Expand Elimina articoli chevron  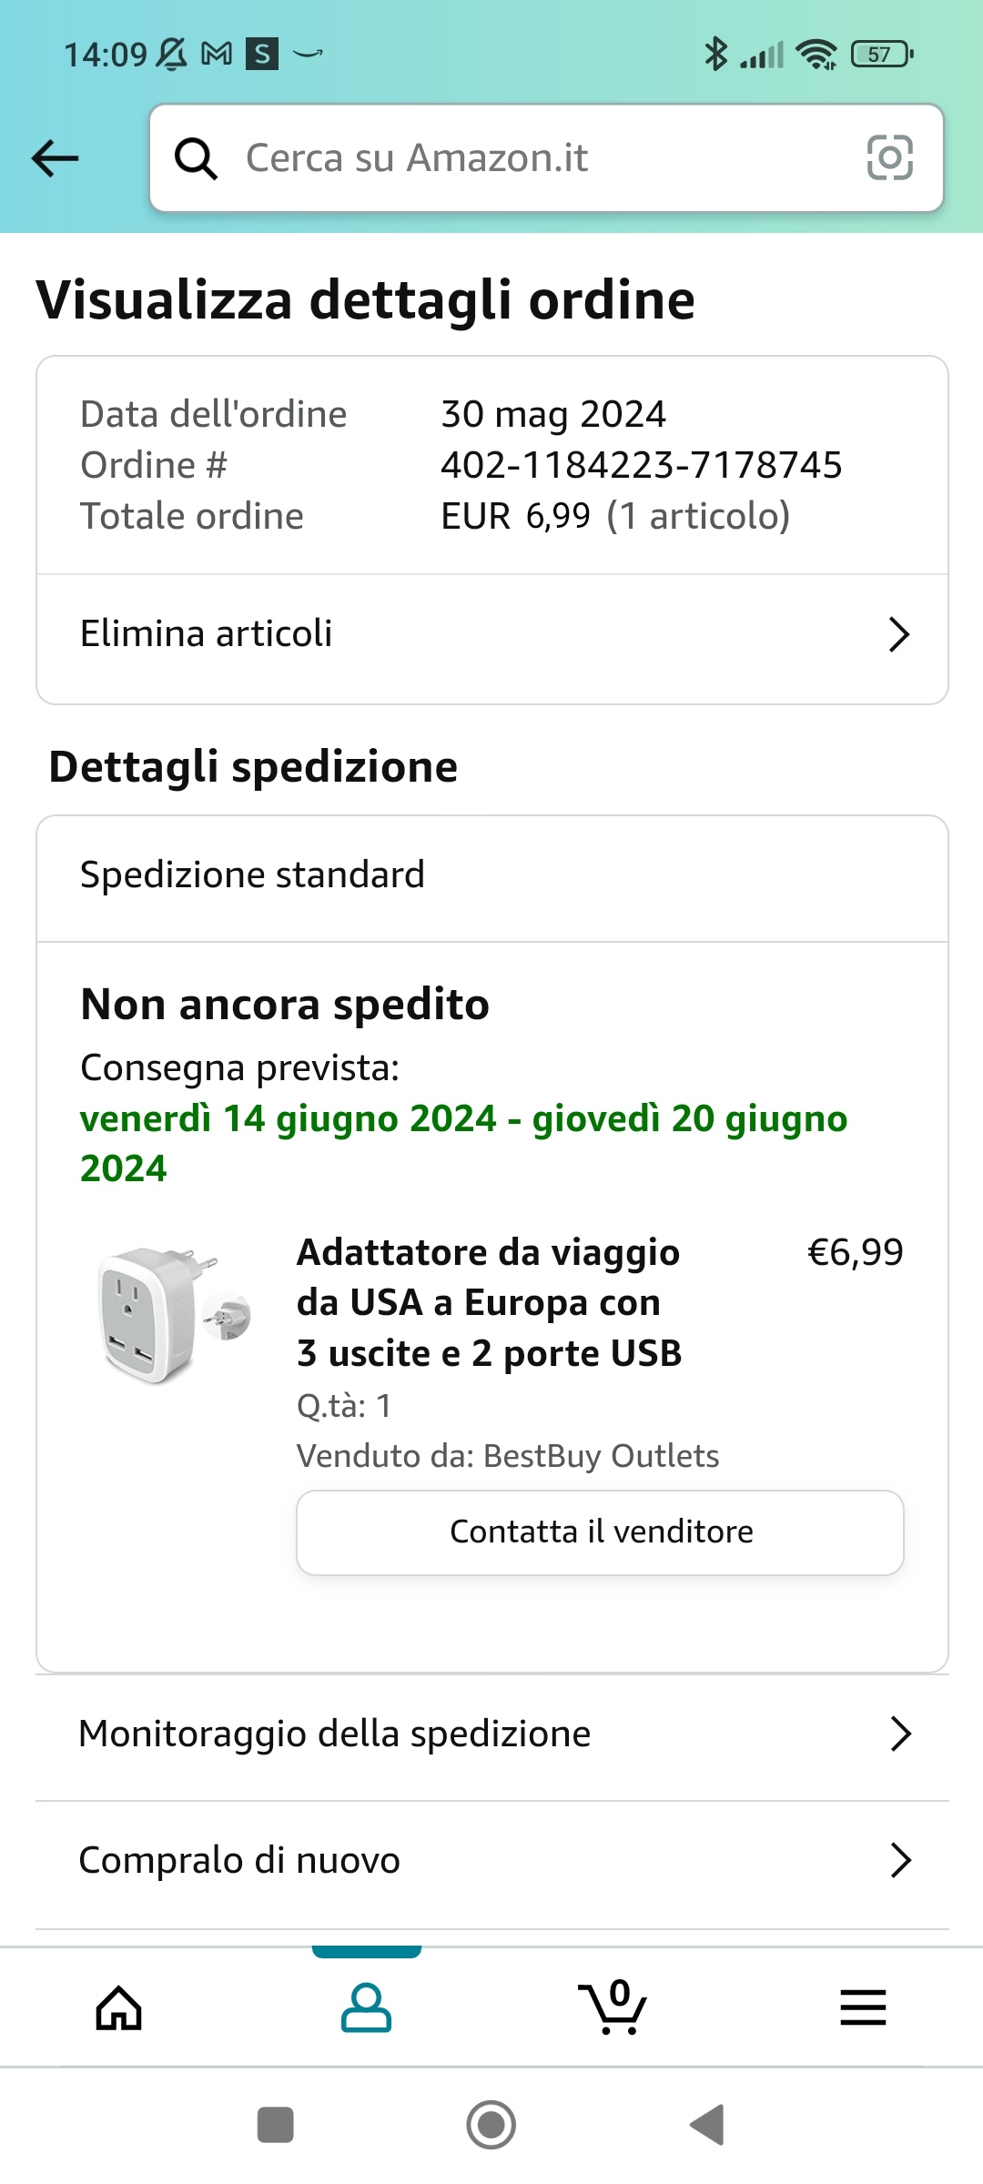[x=898, y=634]
